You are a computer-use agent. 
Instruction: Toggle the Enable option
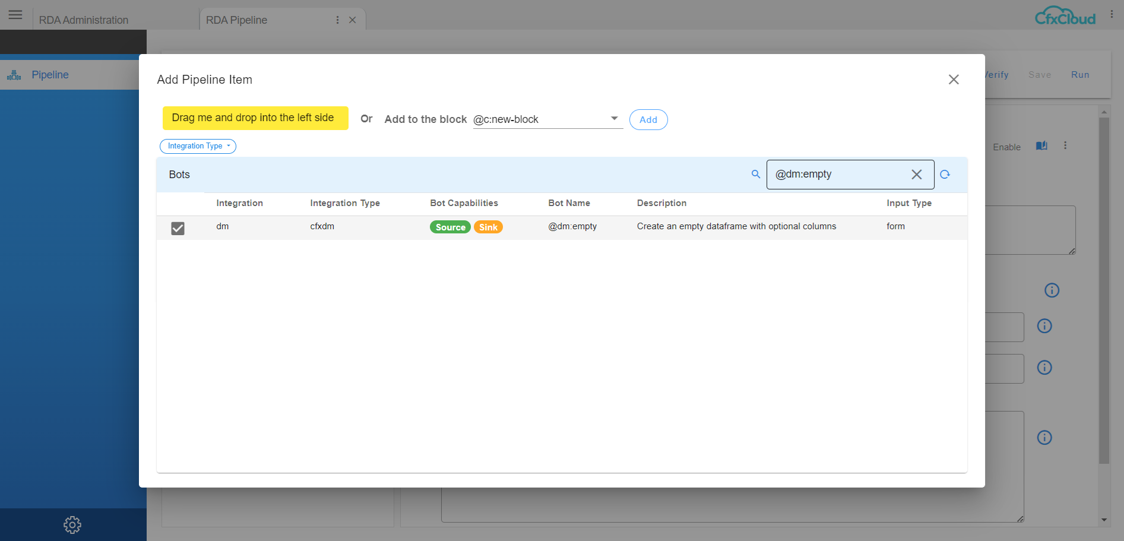1006,147
